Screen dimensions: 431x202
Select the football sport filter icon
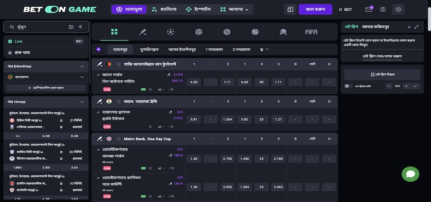pyautogui.click(x=170, y=32)
